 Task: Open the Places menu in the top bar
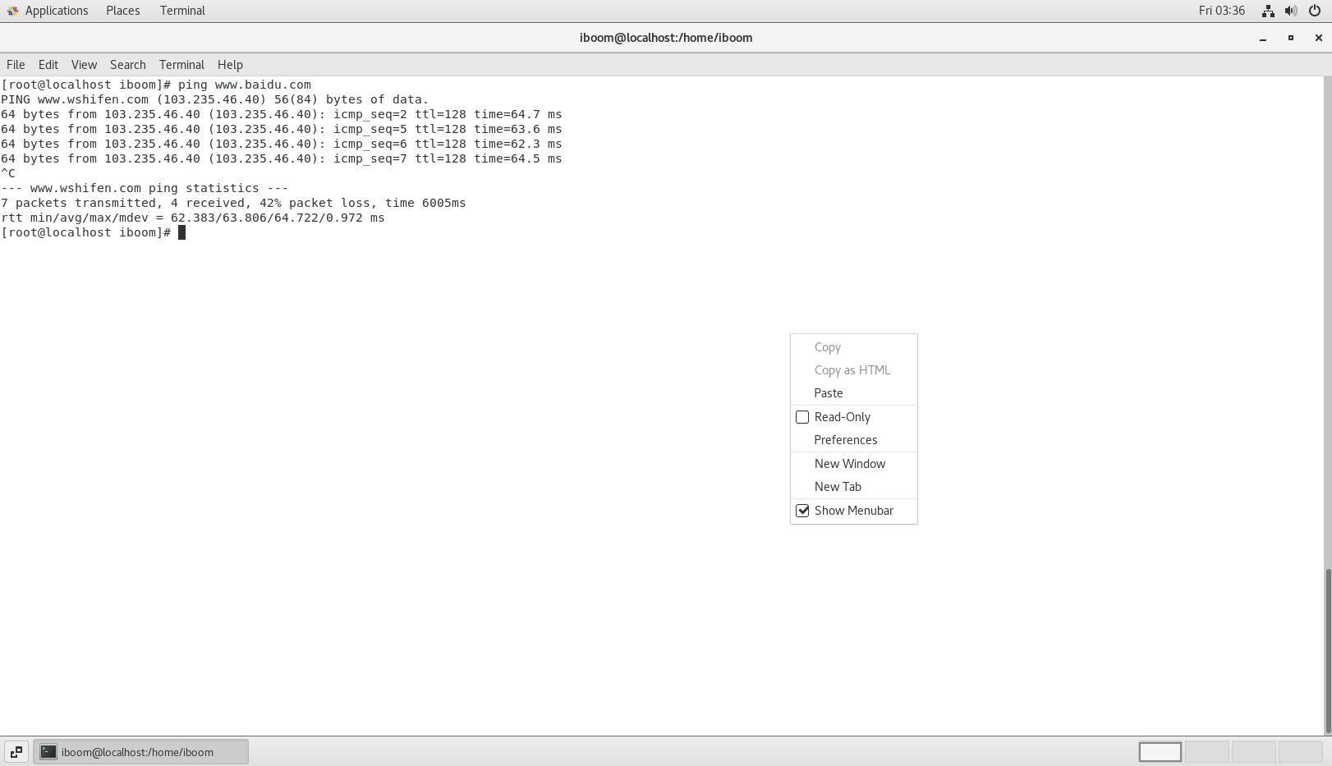pyautogui.click(x=122, y=11)
